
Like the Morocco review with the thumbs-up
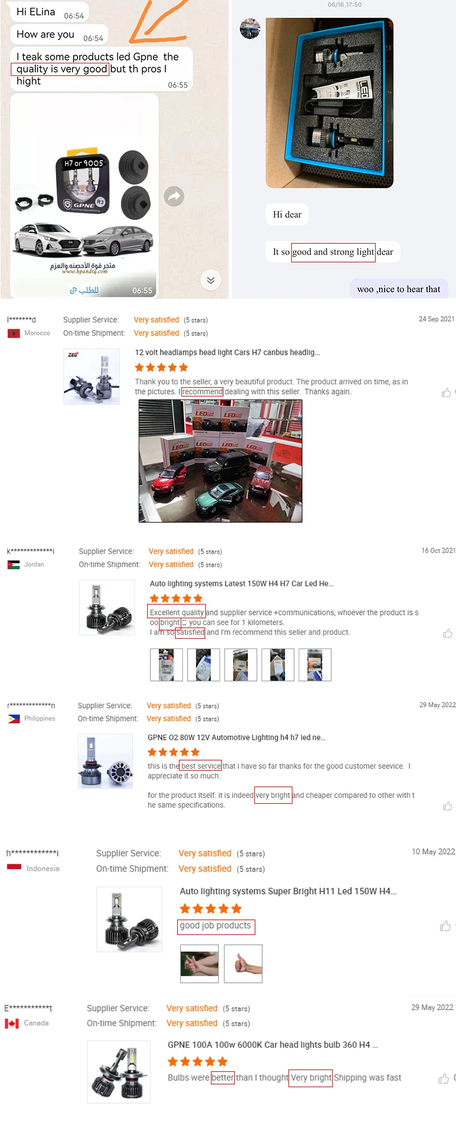pyautogui.click(x=446, y=392)
